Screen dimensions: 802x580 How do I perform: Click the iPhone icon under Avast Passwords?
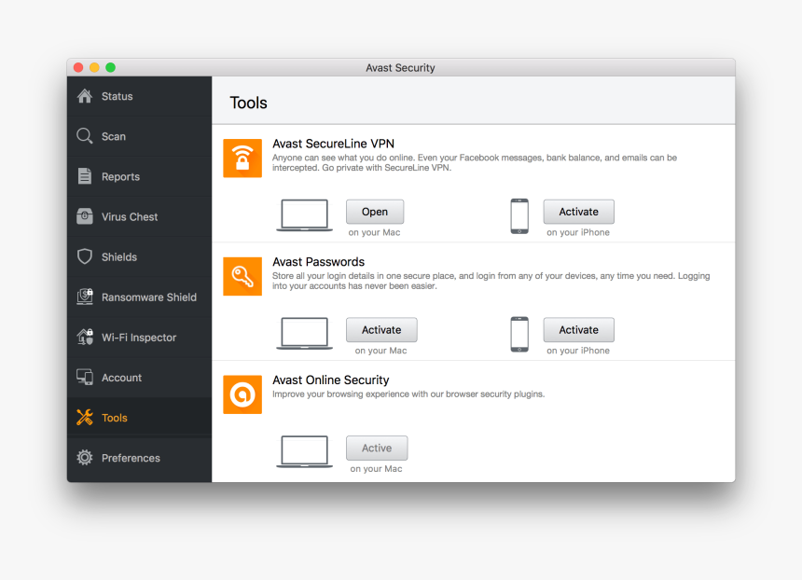click(519, 334)
